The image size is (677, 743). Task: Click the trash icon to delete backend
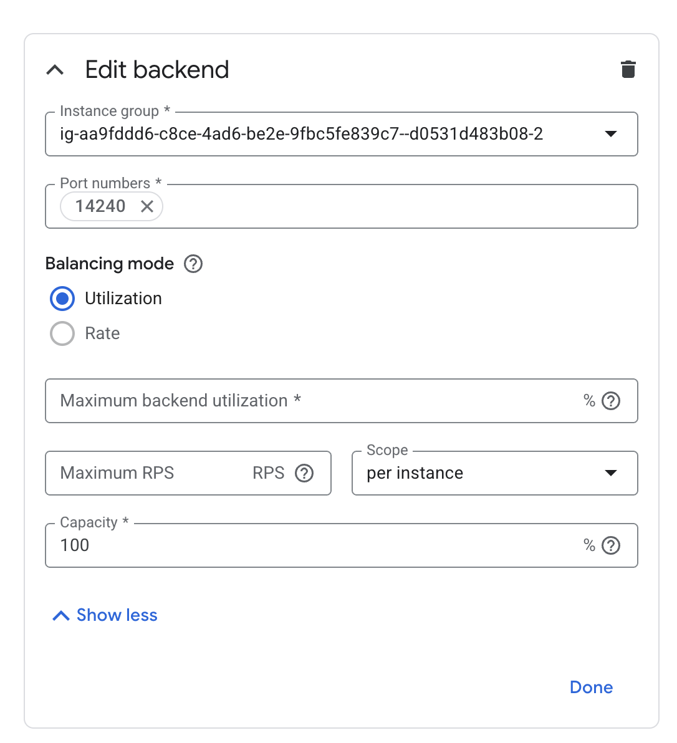[628, 69]
